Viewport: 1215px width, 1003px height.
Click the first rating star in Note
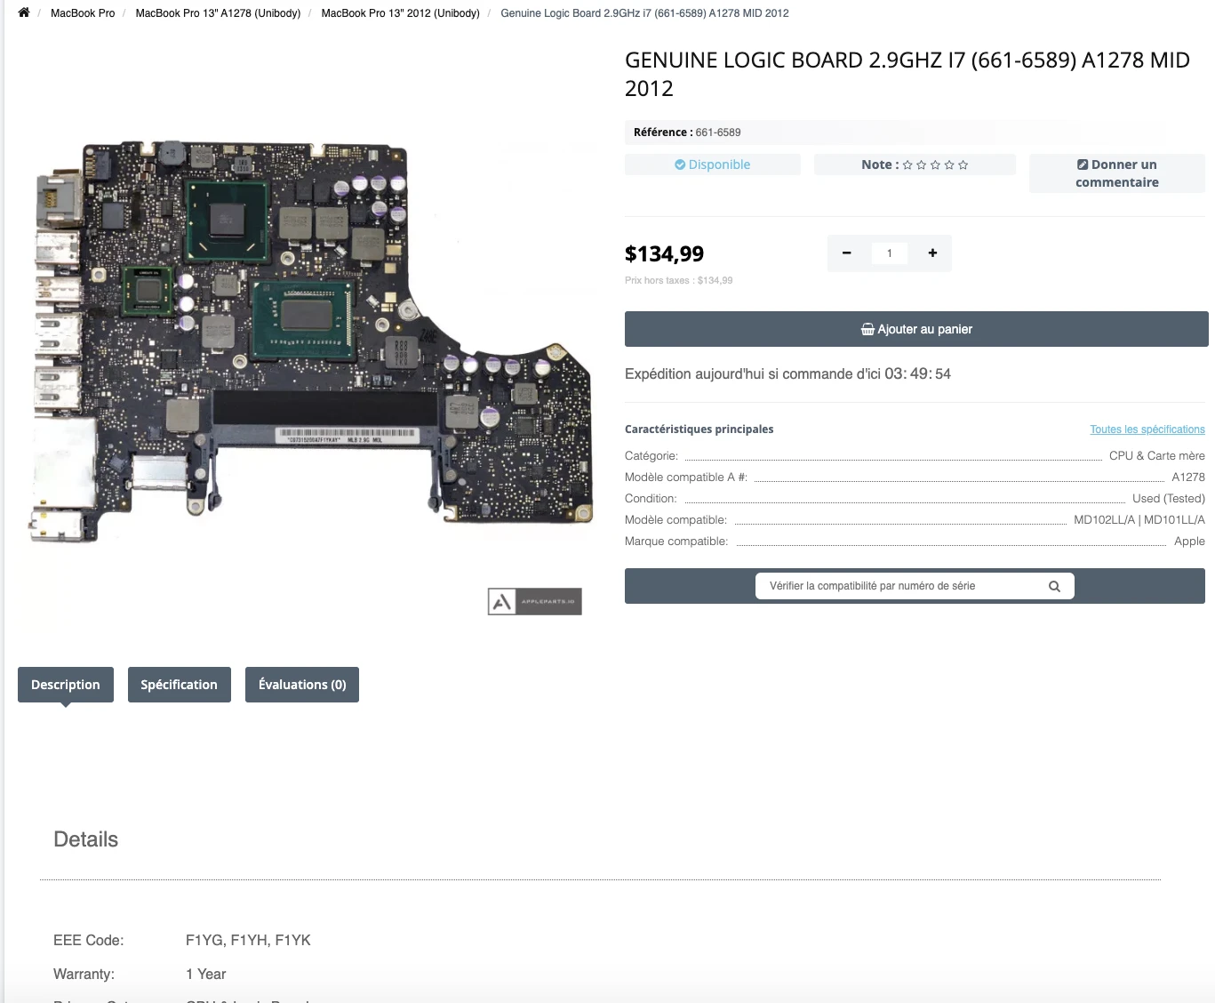click(907, 164)
